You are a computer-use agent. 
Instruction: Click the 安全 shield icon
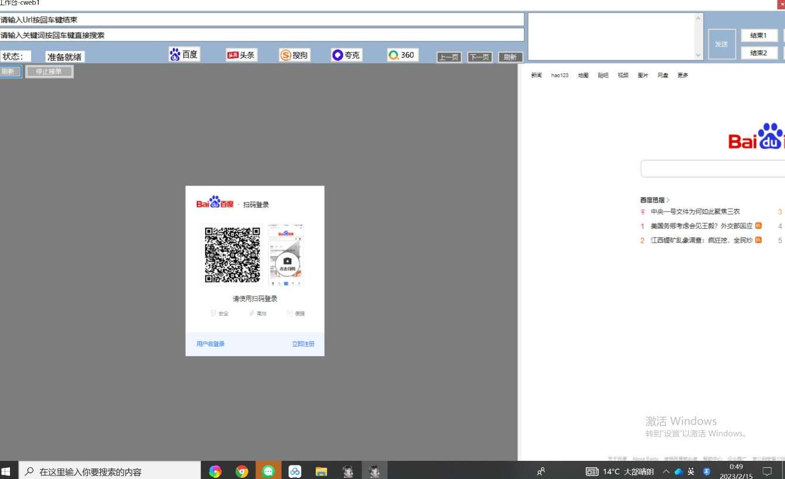[214, 313]
